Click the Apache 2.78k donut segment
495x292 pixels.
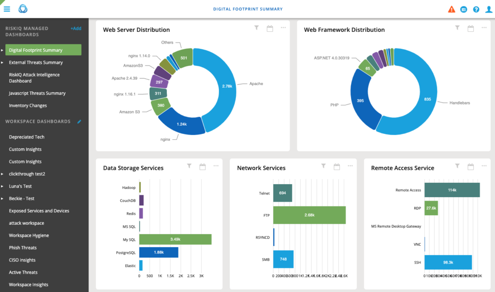pos(227,86)
